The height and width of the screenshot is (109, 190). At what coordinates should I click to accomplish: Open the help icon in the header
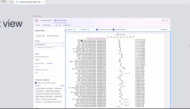click(163, 20)
